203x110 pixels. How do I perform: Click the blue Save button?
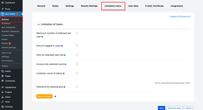click(161, 108)
